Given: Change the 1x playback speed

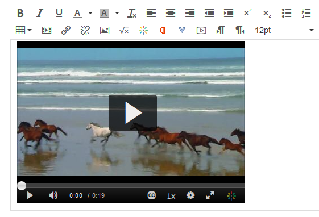Looking at the screenshot, I should pos(171,196).
